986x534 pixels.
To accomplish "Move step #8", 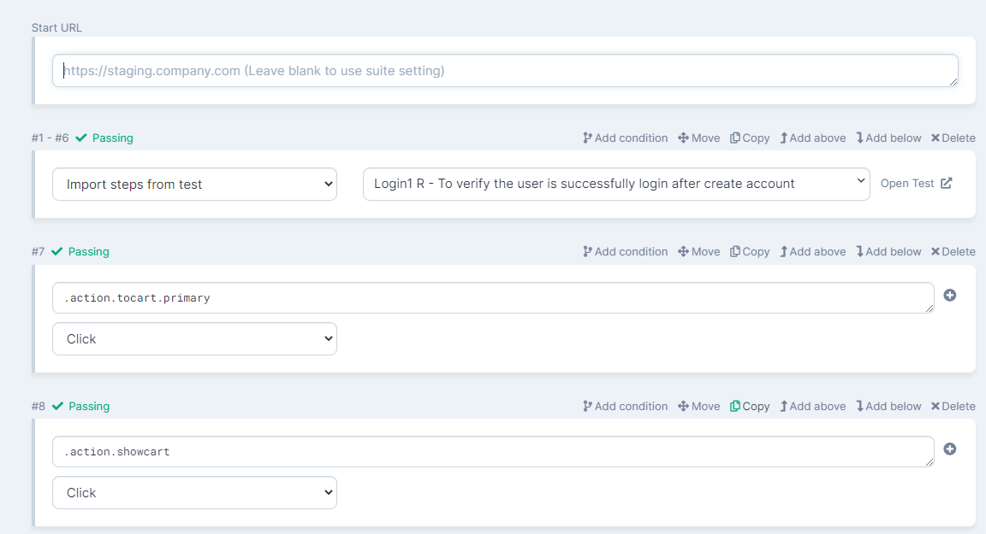I will tap(699, 407).
